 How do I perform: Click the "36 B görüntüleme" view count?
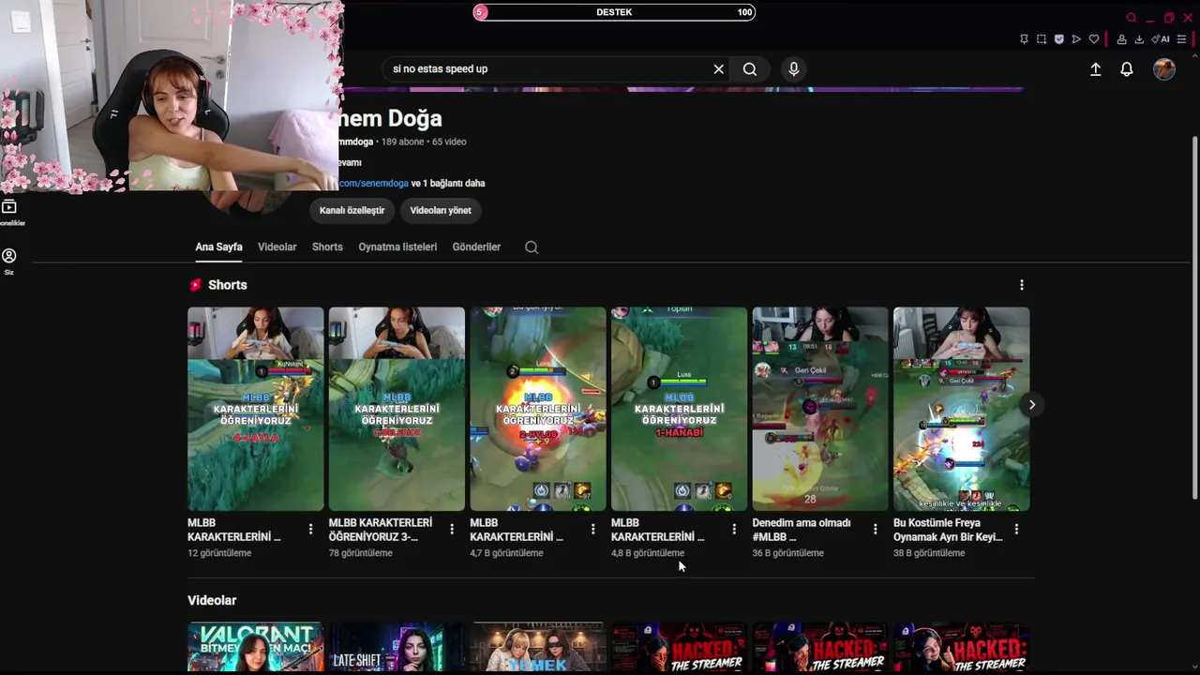click(788, 553)
